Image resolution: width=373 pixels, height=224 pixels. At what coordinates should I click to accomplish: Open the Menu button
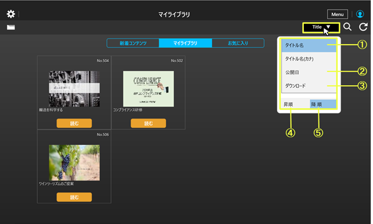click(x=338, y=14)
